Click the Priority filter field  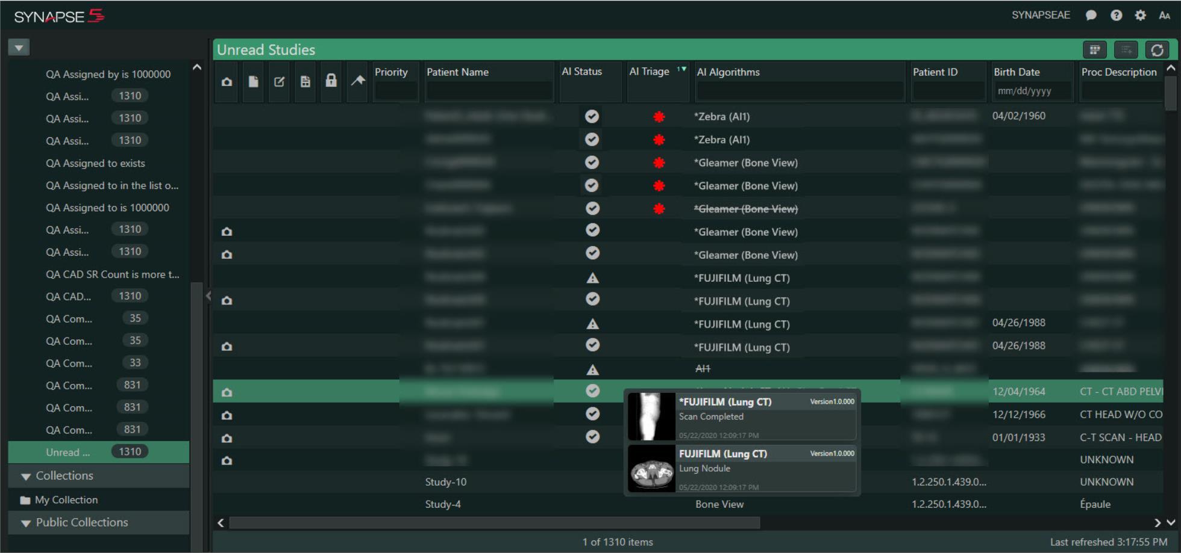(x=396, y=91)
